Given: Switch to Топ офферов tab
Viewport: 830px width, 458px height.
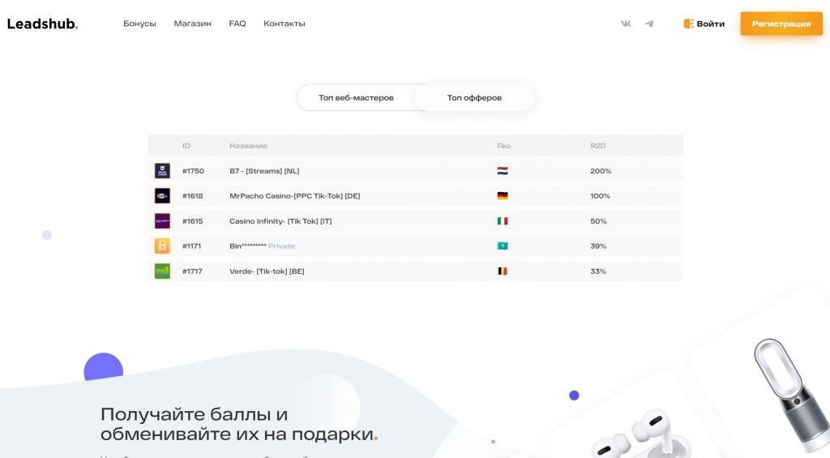Looking at the screenshot, I should click(474, 97).
